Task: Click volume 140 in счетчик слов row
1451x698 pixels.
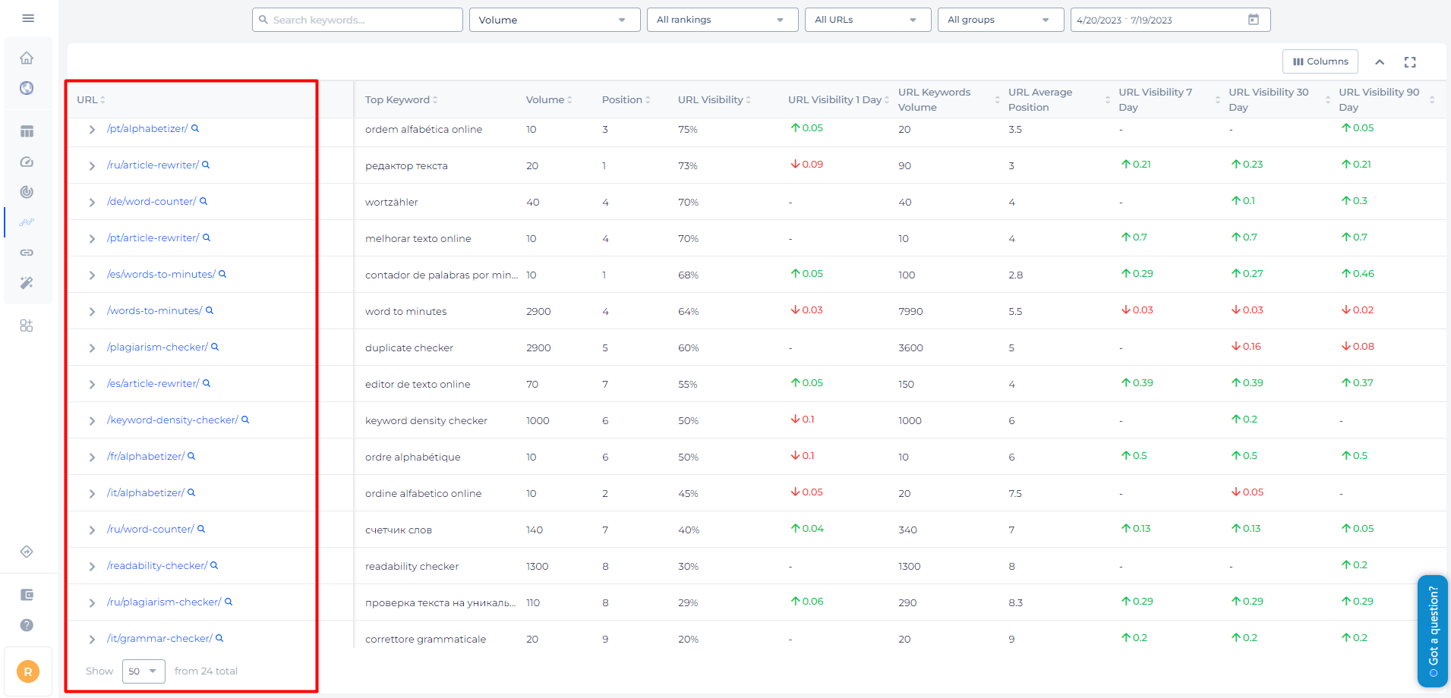Action: (535, 530)
